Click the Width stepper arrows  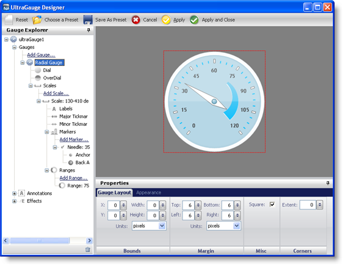[x=163, y=205]
